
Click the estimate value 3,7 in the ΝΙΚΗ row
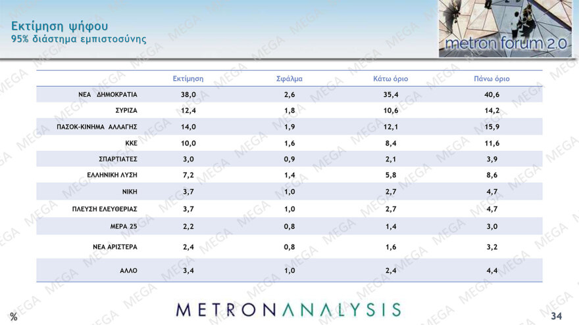coord(188,192)
